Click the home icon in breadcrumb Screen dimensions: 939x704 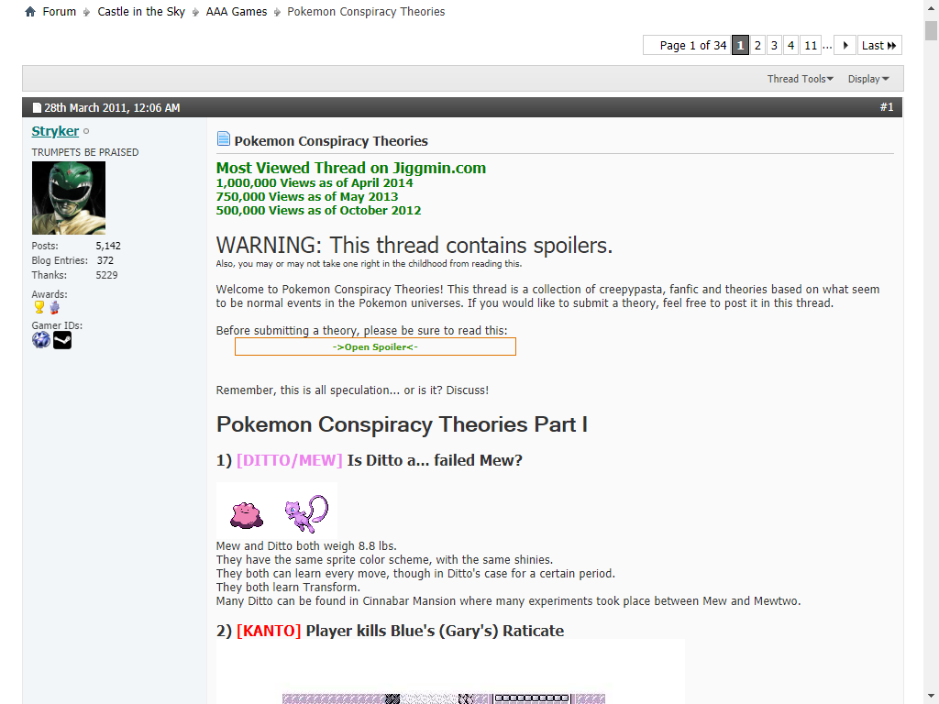point(30,11)
